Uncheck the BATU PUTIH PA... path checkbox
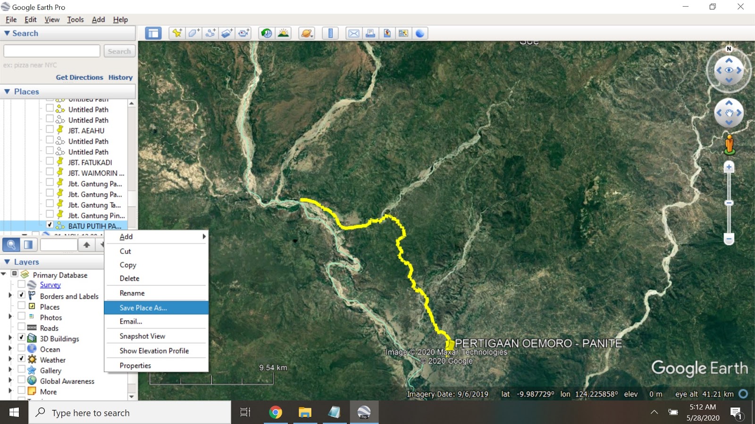The height and width of the screenshot is (424, 755). (50, 225)
